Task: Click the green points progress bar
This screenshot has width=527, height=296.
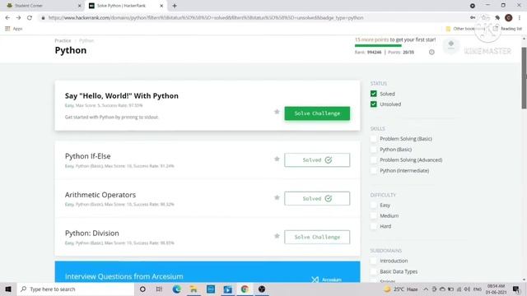Action: tap(378, 46)
